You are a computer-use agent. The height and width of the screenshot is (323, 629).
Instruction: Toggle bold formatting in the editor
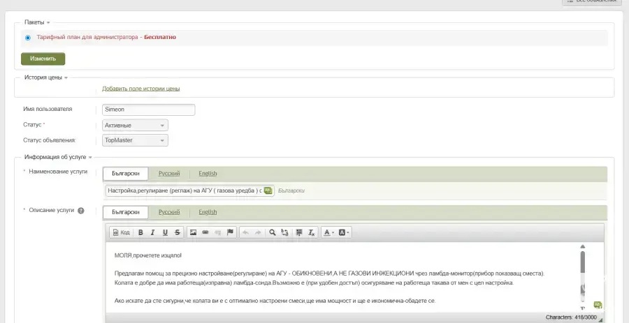point(140,232)
